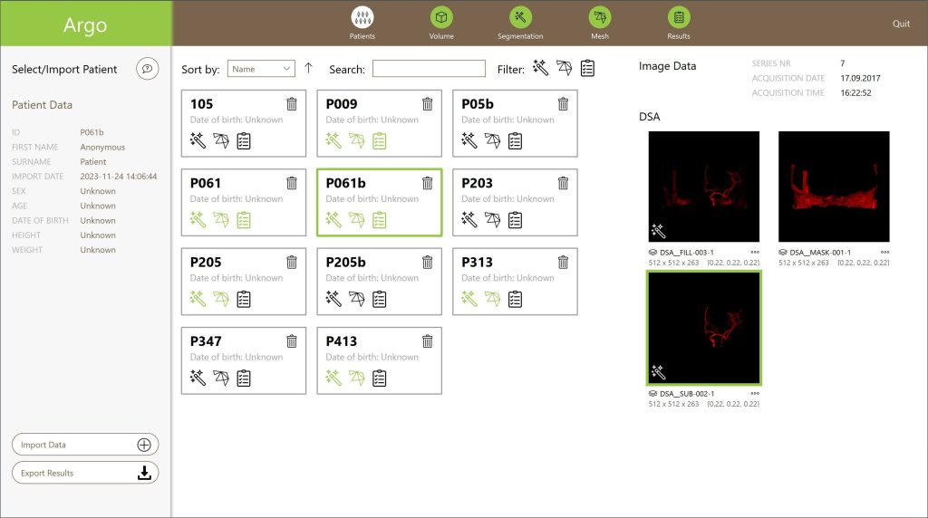This screenshot has width=928, height=518.
Task: Switch to the Segmentation tab
Action: (520, 23)
